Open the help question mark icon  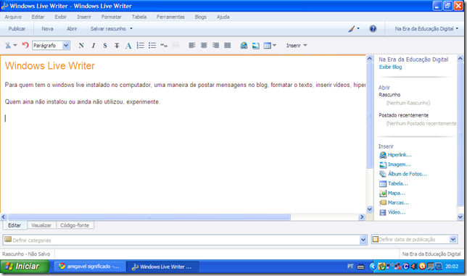click(x=373, y=29)
